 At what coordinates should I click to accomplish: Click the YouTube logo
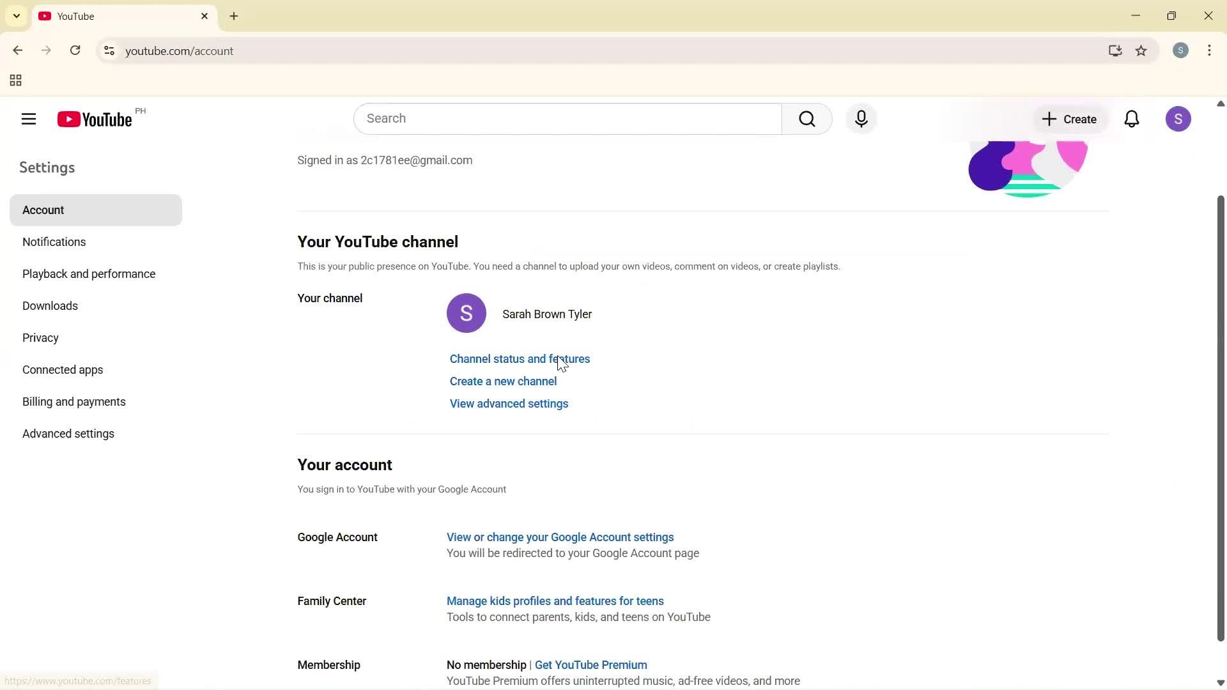pyautogui.click(x=93, y=119)
